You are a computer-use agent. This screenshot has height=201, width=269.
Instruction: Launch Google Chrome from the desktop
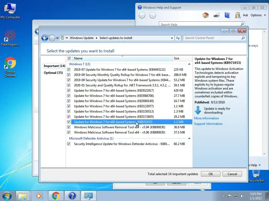pos(10,67)
